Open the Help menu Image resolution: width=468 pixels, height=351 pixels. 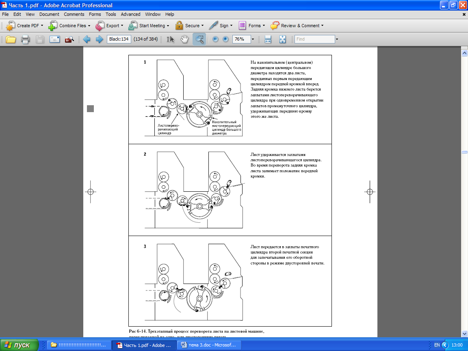point(169,14)
